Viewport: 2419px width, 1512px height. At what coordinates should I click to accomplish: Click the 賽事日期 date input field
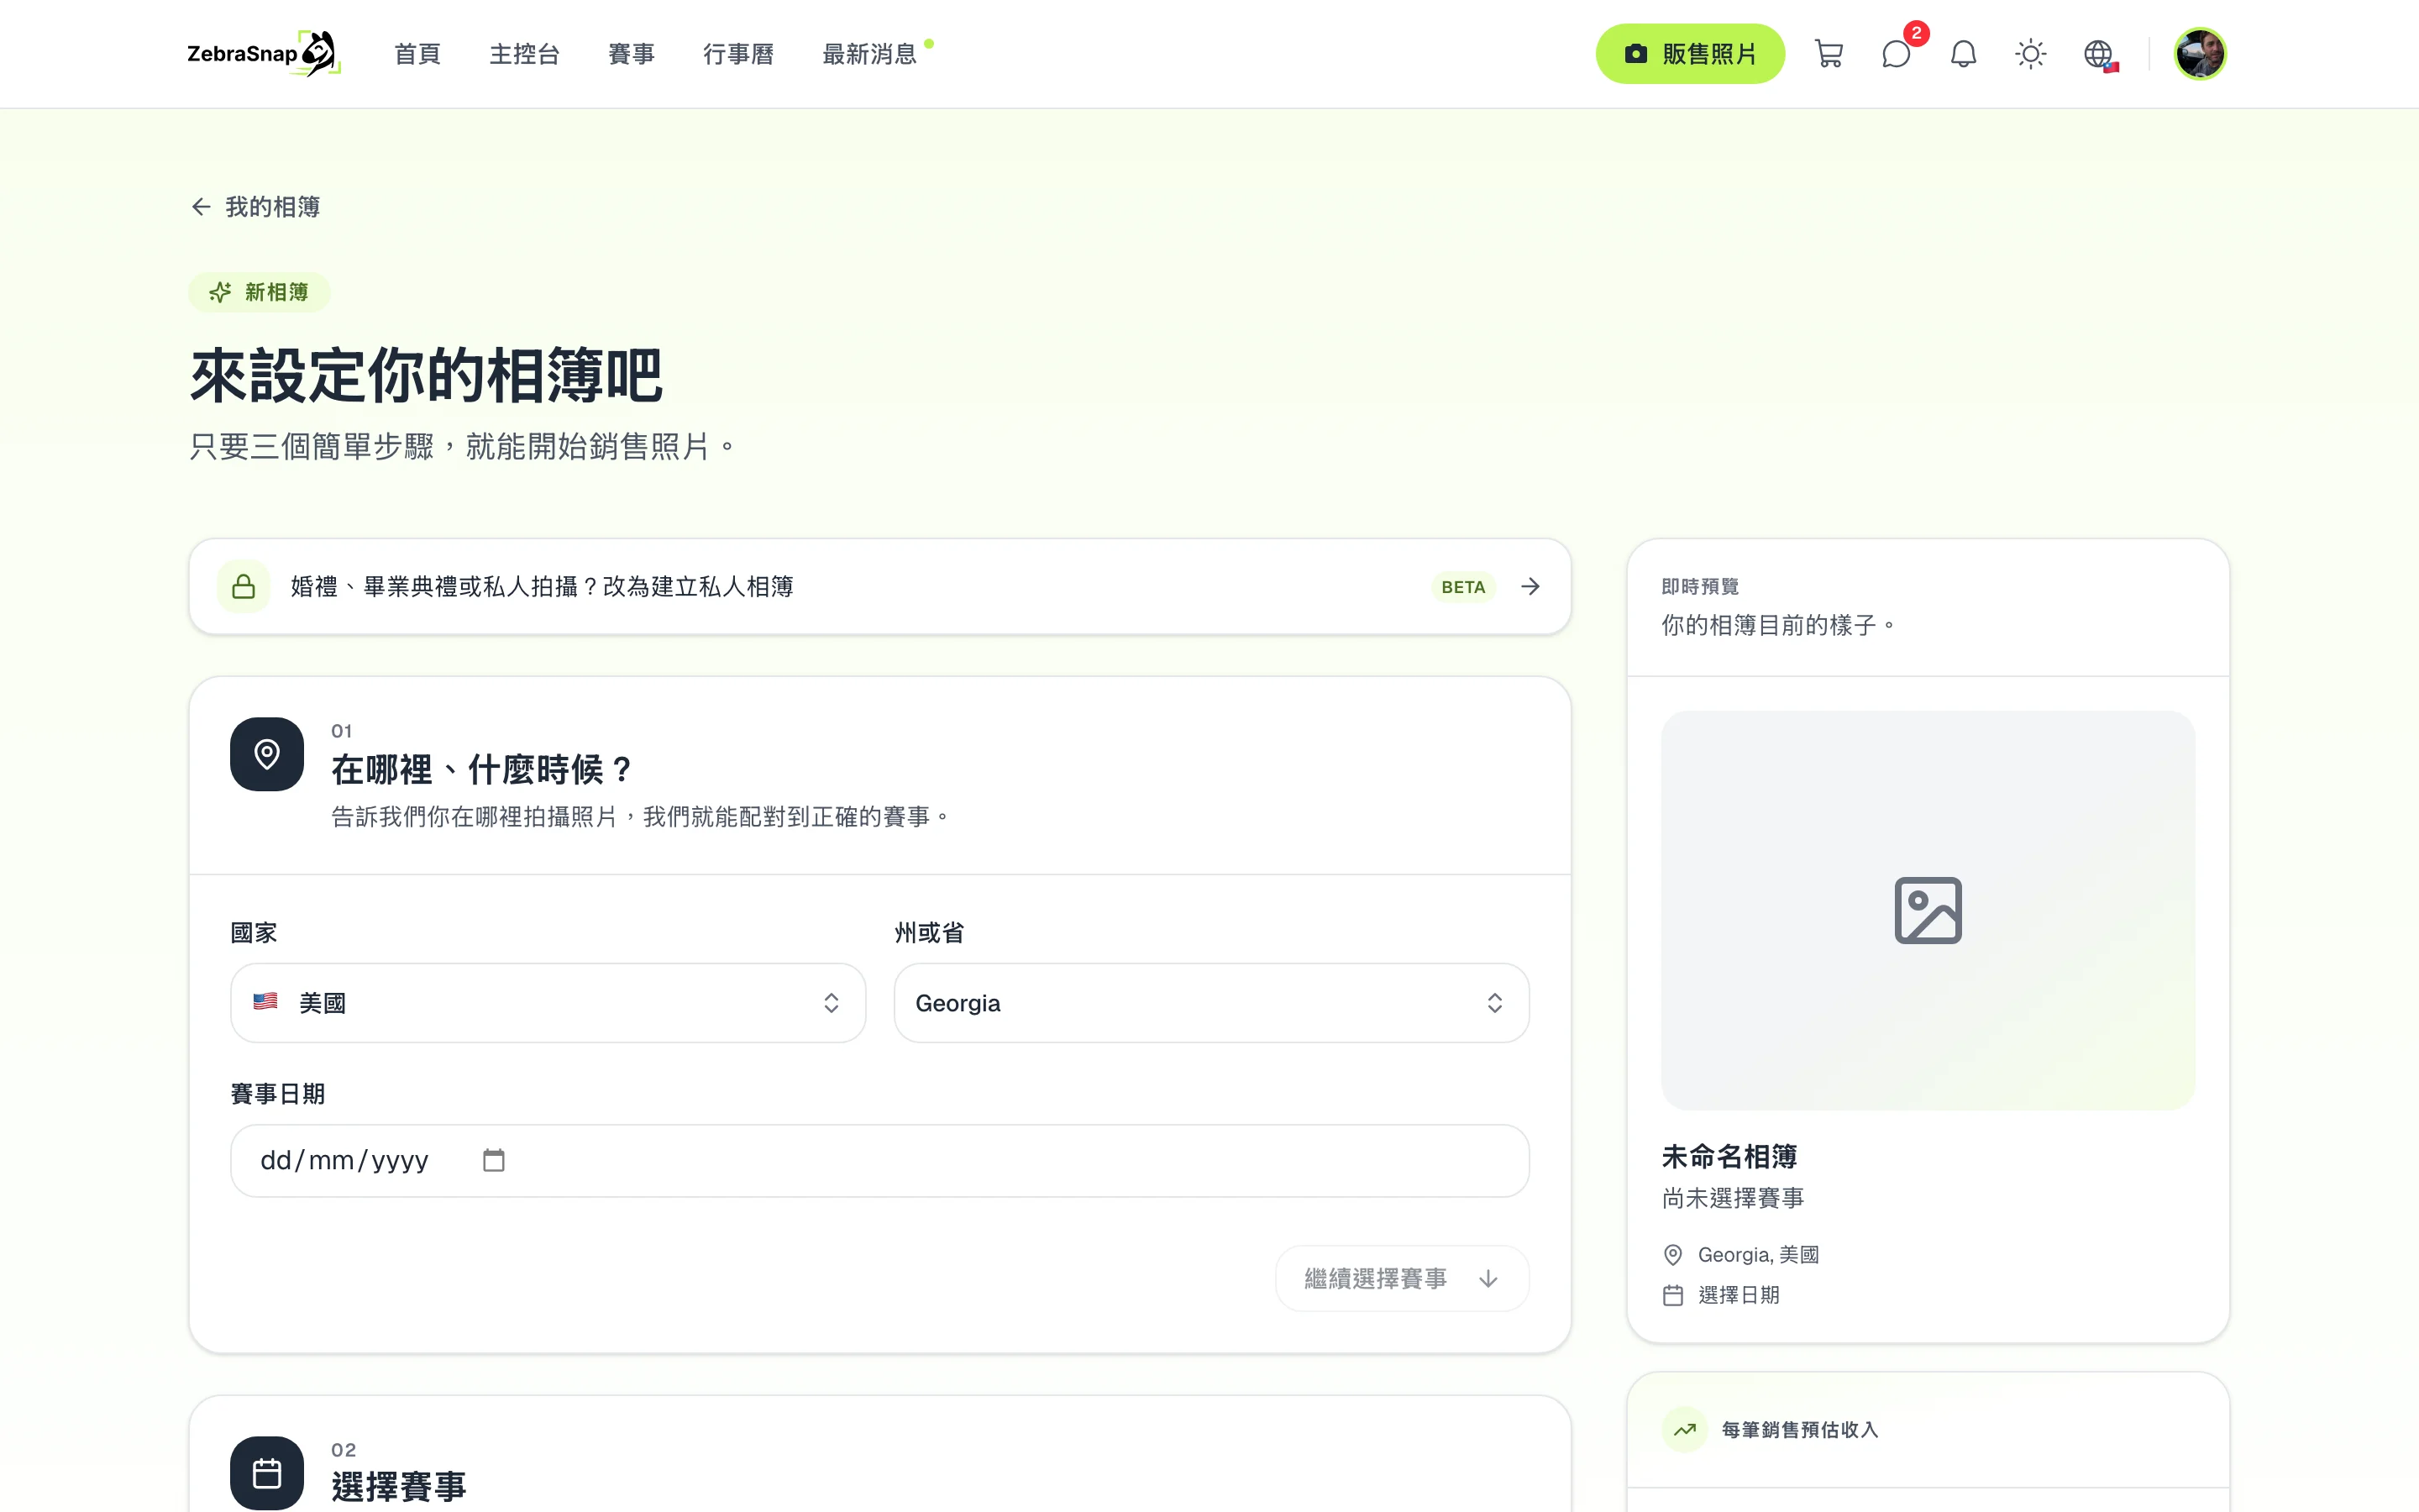pos(879,1160)
